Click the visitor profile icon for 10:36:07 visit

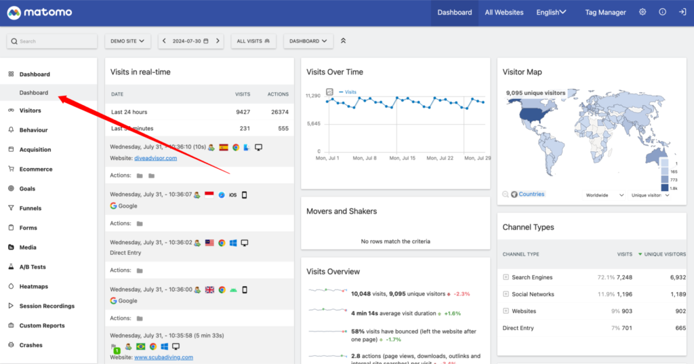(197, 195)
